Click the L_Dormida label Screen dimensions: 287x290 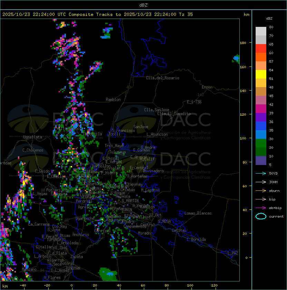[x=196, y=239]
